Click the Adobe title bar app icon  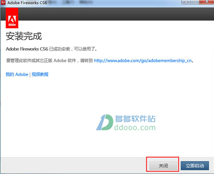tap(3, 3)
